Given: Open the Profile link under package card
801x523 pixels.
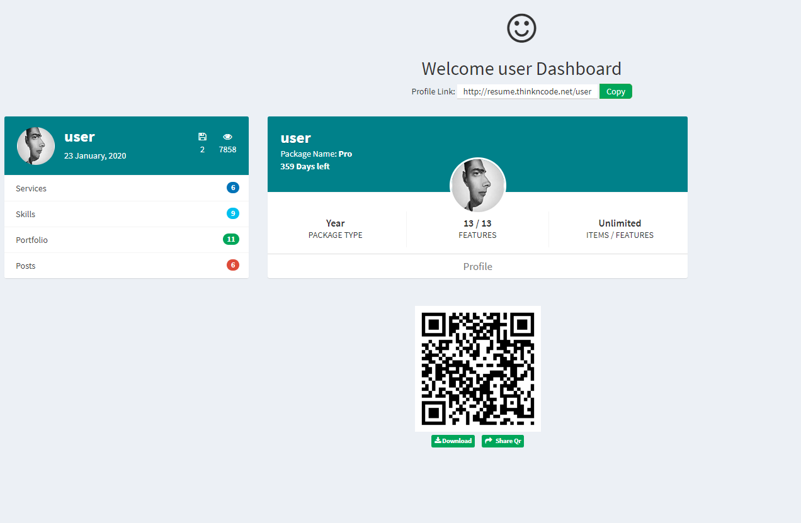Looking at the screenshot, I should click(x=477, y=266).
